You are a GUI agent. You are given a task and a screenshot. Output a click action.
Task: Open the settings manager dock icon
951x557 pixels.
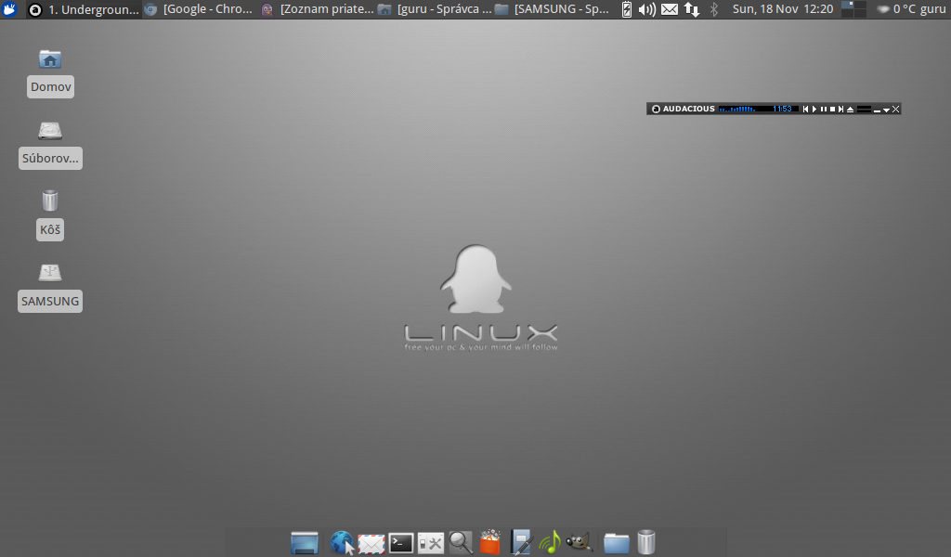(431, 543)
